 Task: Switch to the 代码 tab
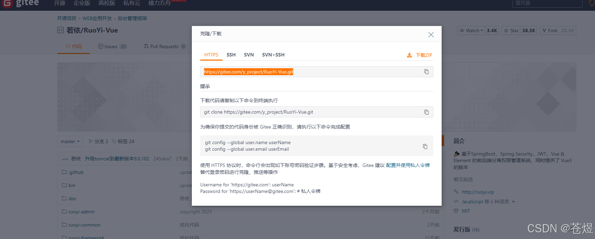(x=74, y=46)
